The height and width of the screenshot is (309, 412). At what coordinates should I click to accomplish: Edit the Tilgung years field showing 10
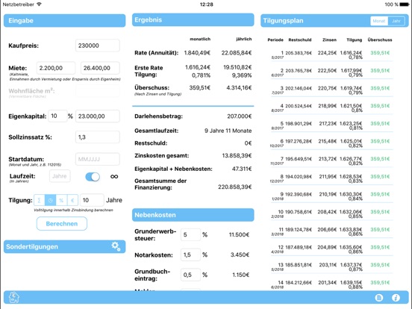pyautogui.click(x=92, y=200)
